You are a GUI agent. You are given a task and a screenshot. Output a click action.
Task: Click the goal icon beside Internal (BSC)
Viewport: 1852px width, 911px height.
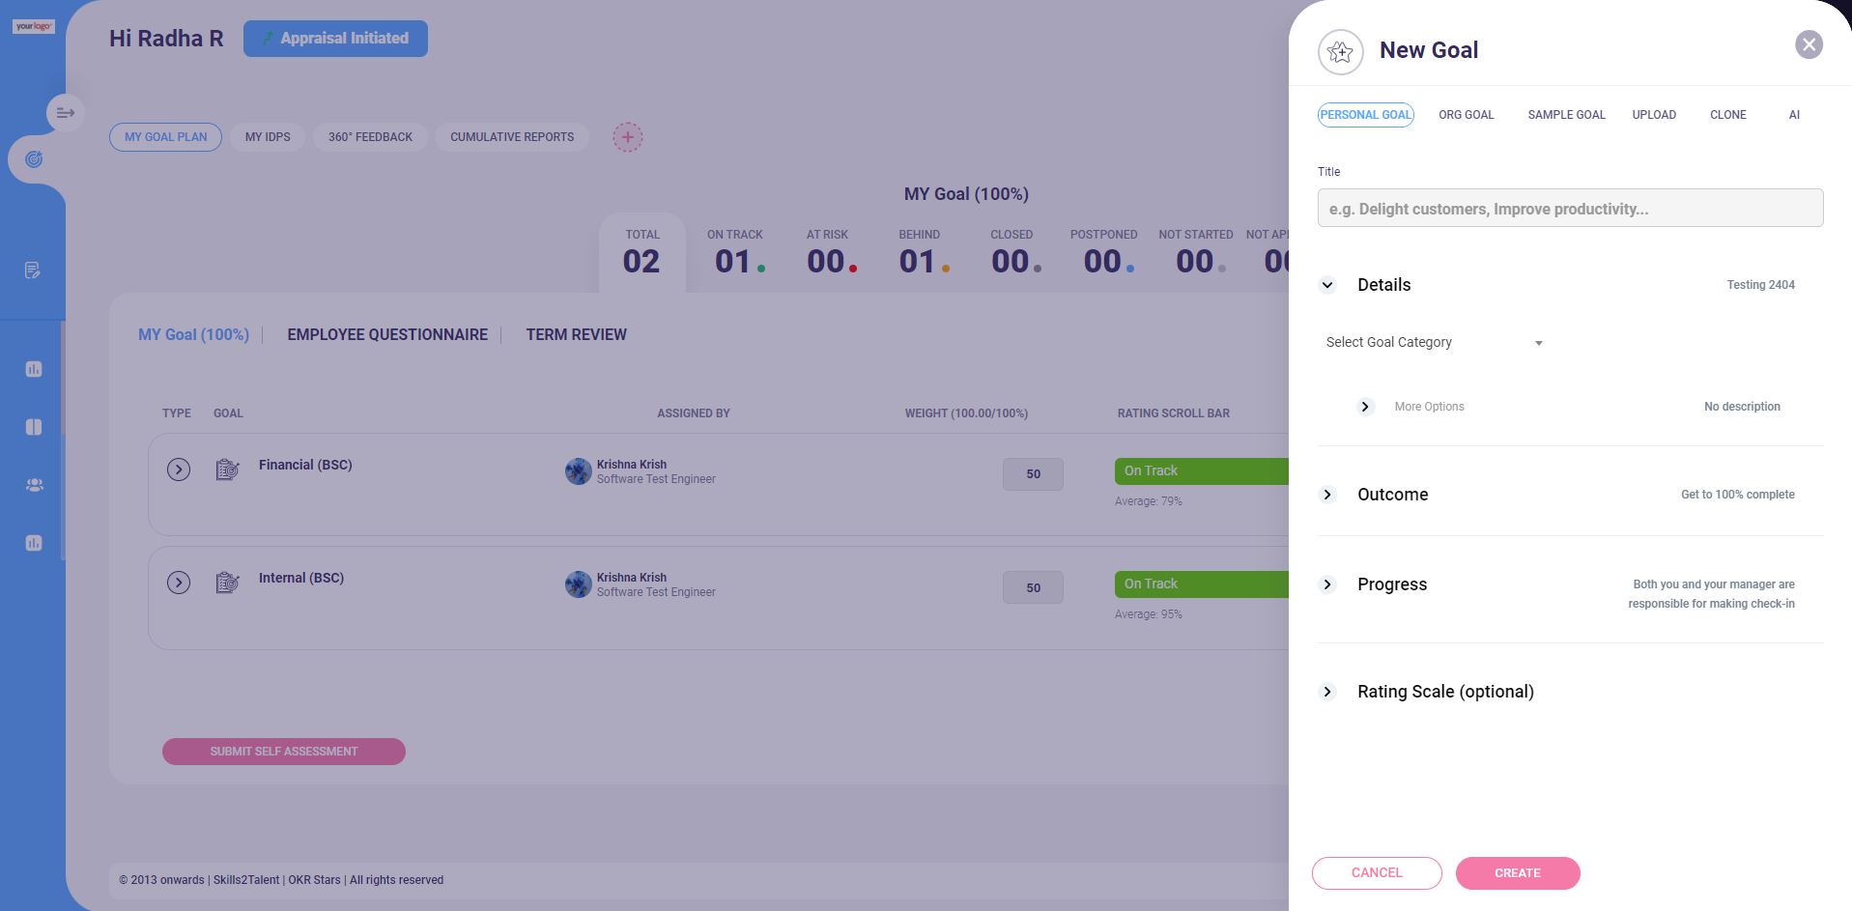(228, 583)
